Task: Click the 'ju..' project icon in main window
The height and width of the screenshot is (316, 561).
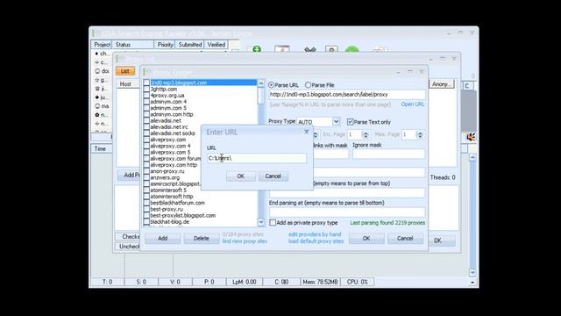Action: click(x=97, y=97)
